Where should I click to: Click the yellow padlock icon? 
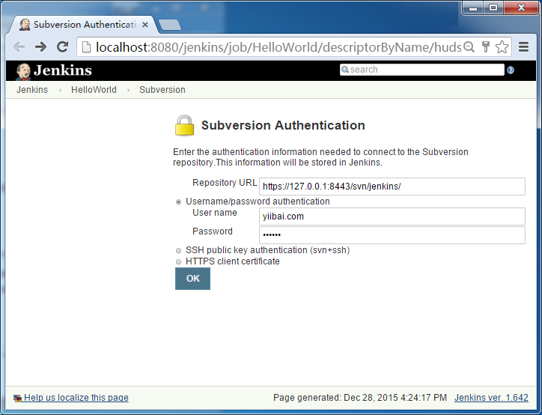pos(184,126)
